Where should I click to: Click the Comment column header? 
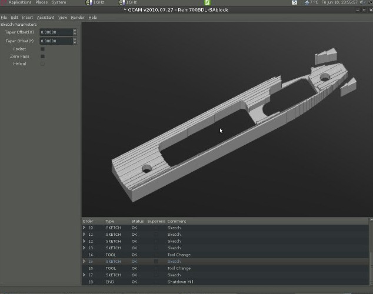pyautogui.click(x=176, y=221)
